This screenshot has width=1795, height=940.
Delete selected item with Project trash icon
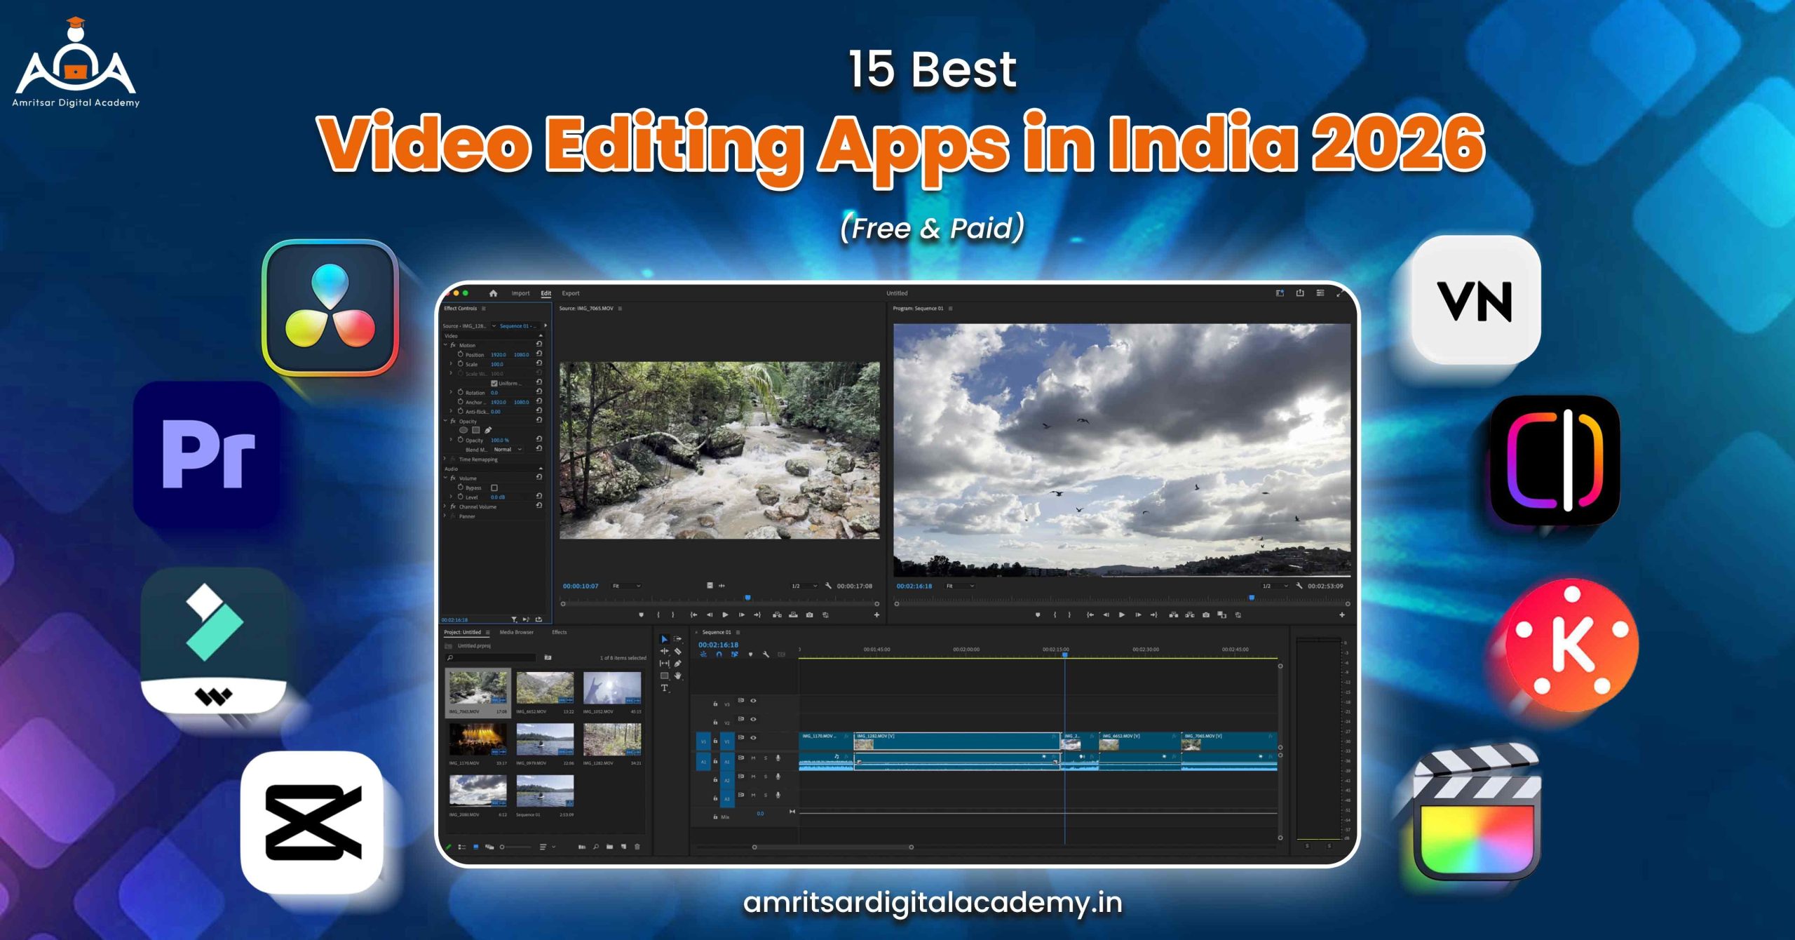[x=637, y=847]
